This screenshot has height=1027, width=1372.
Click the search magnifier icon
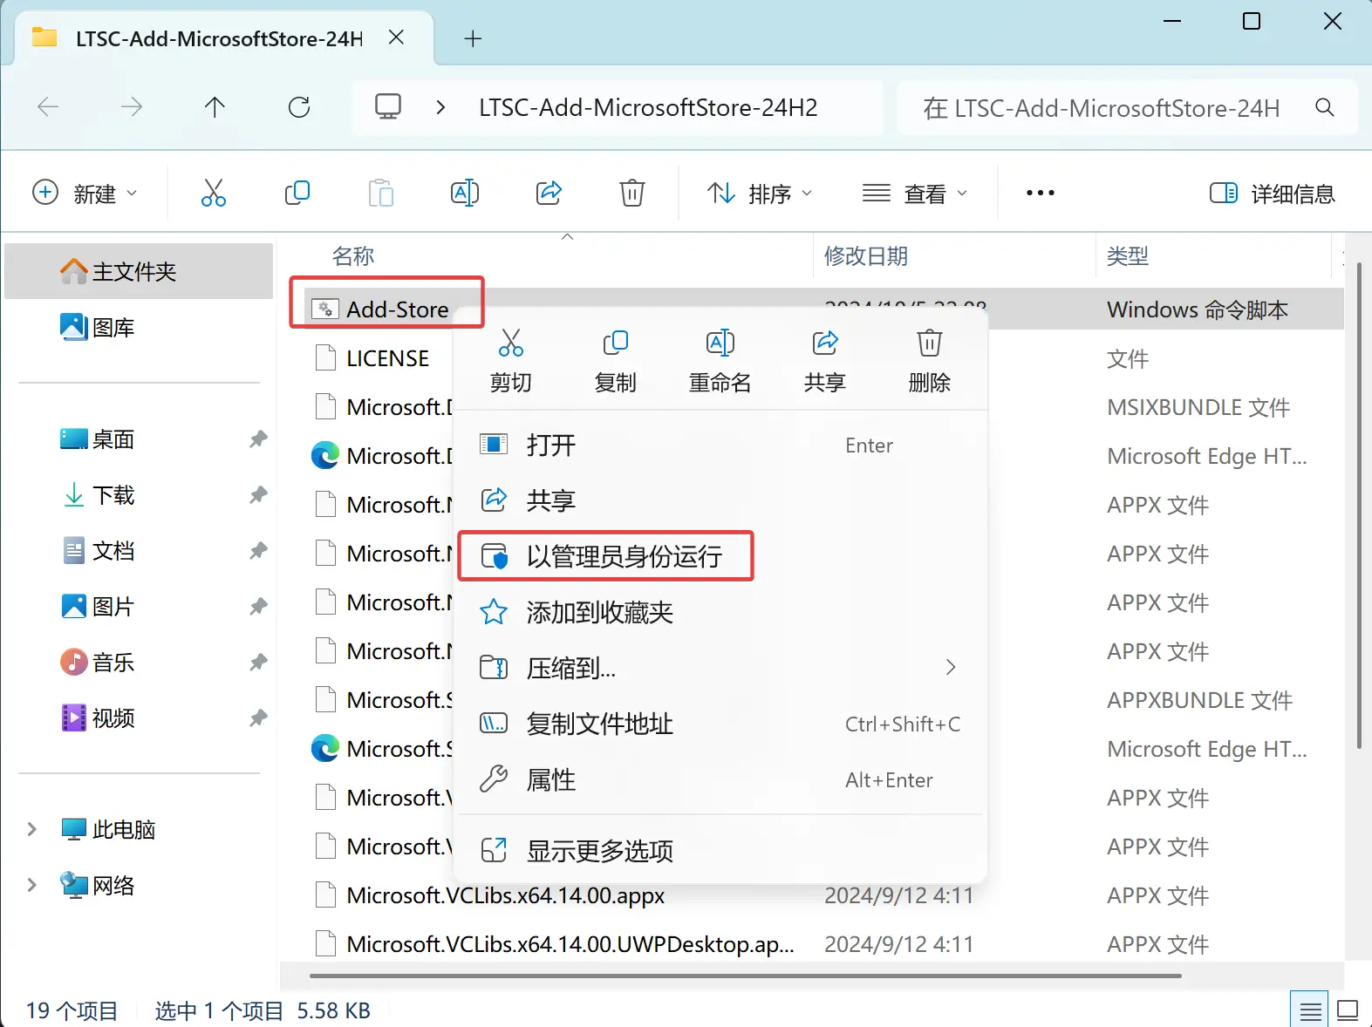(x=1325, y=107)
